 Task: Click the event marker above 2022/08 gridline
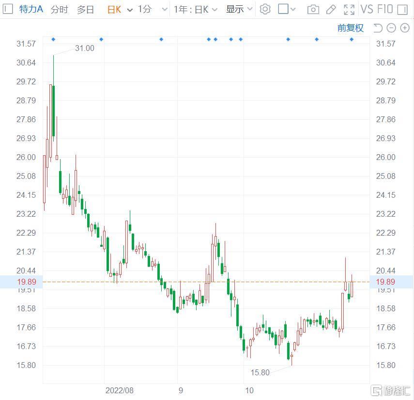pyautogui.click(x=101, y=39)
